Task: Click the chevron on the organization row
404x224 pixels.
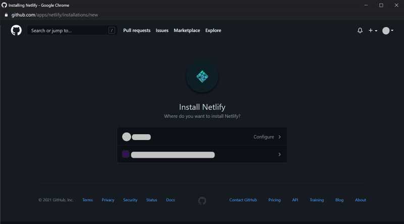Action: click(279, 155)
